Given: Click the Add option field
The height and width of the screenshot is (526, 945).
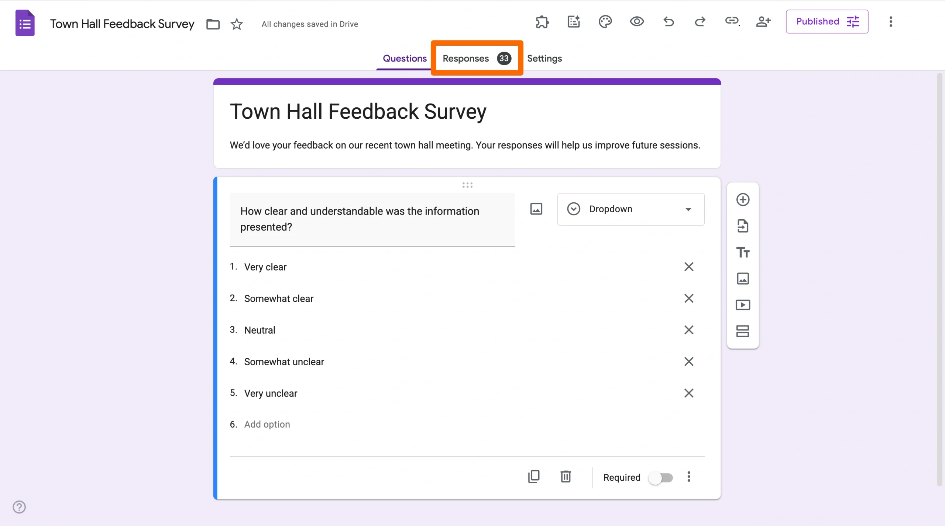Looking at the screenshot, I should coord(267,424).
